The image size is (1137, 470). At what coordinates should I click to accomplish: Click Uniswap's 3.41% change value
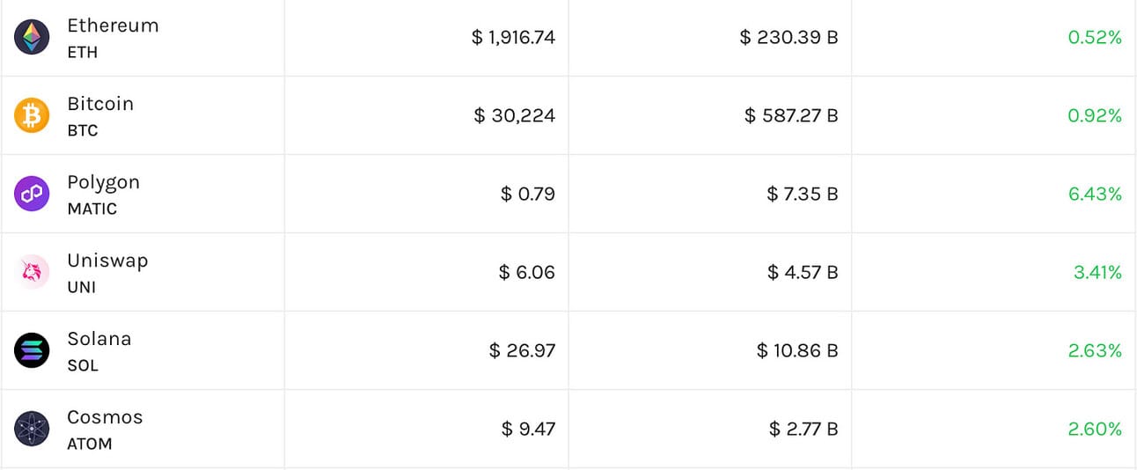(x=1097, y=272)
